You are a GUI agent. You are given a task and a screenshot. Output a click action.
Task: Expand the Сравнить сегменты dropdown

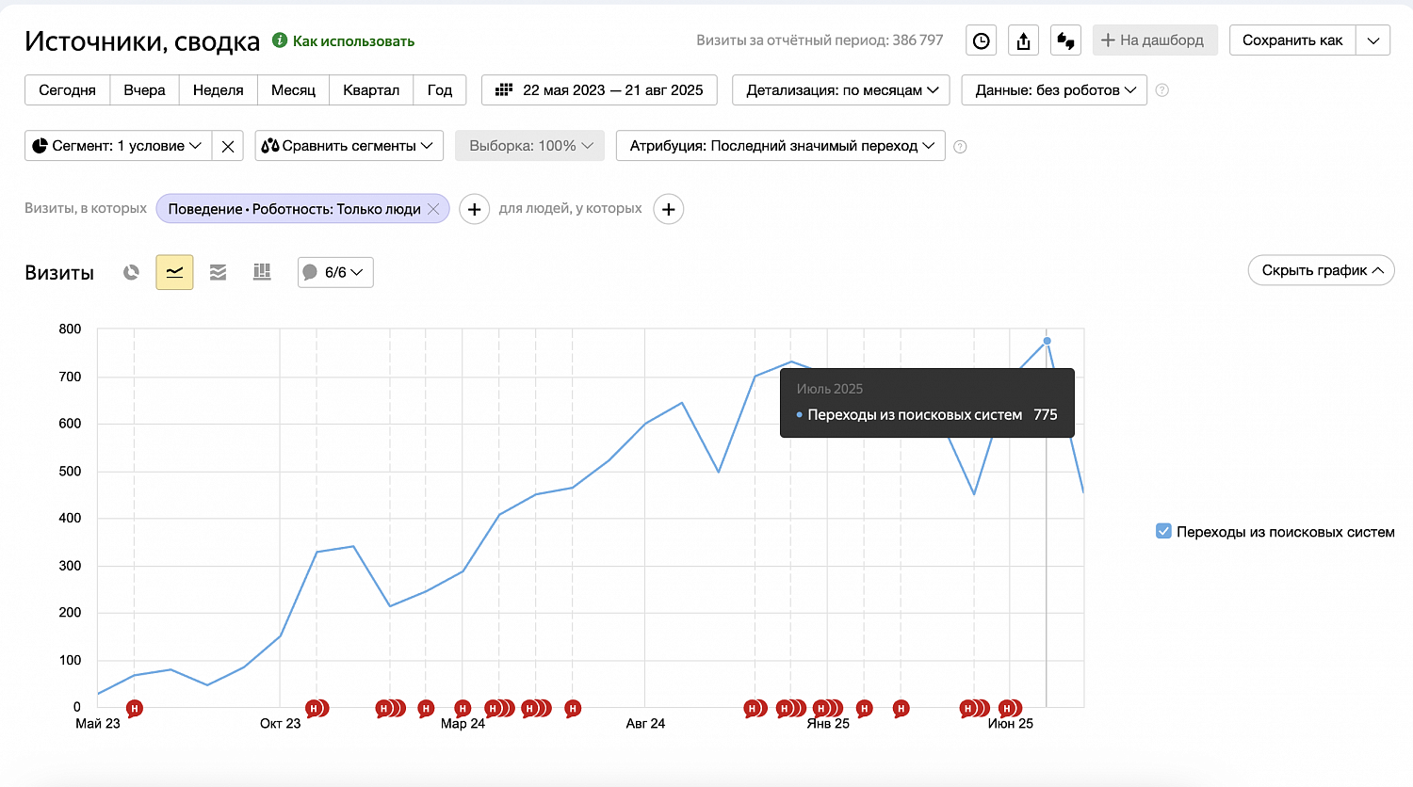349,146
